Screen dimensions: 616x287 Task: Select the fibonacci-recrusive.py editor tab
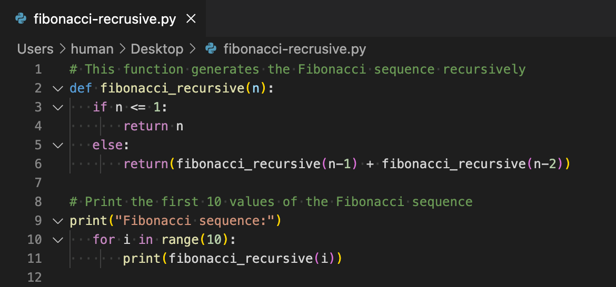[x=103, y=18]
